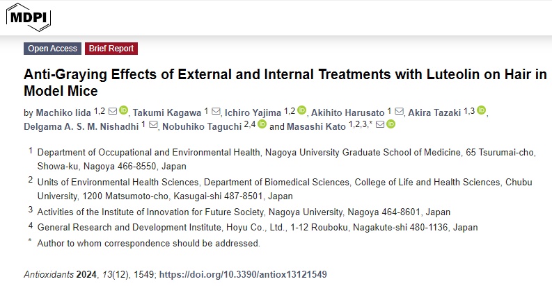The image size is (552, 286).
Task: Open Nobuhiko Taguchi's ORCID icon
Action: point(262,124)
